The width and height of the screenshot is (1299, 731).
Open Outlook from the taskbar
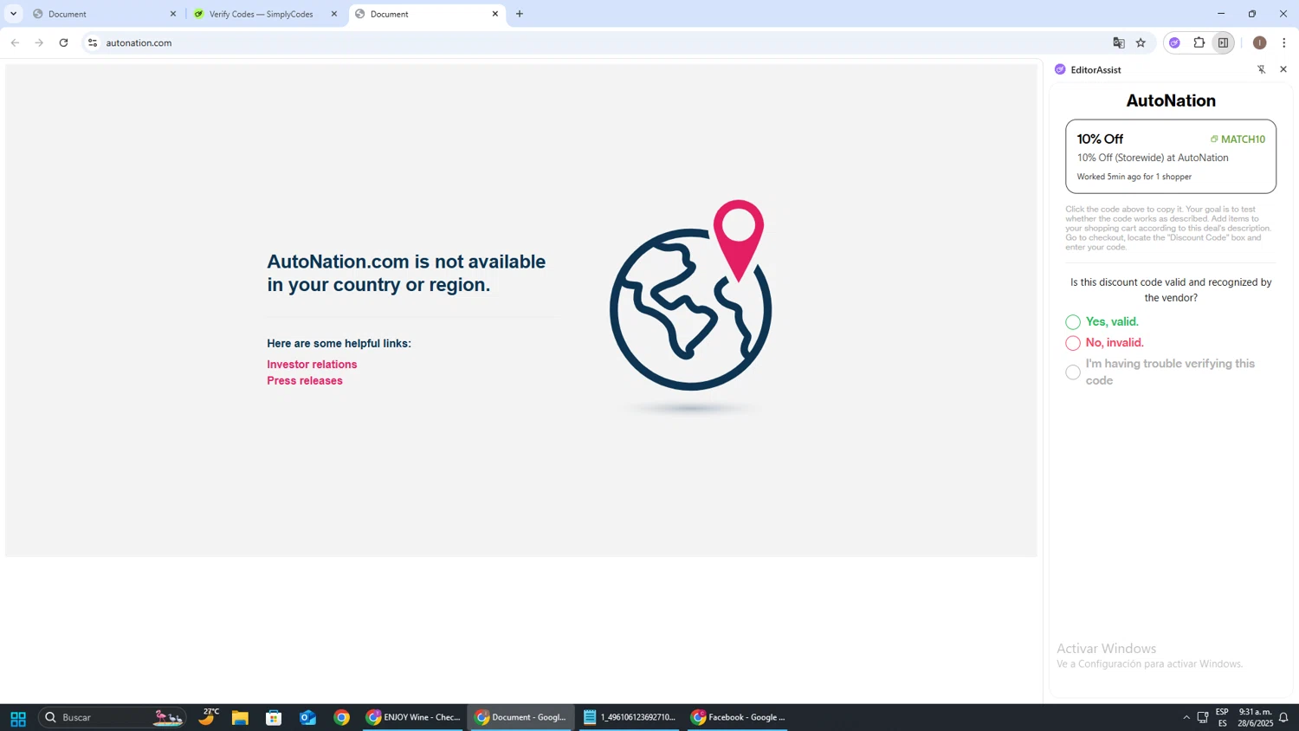coord(307,718)
